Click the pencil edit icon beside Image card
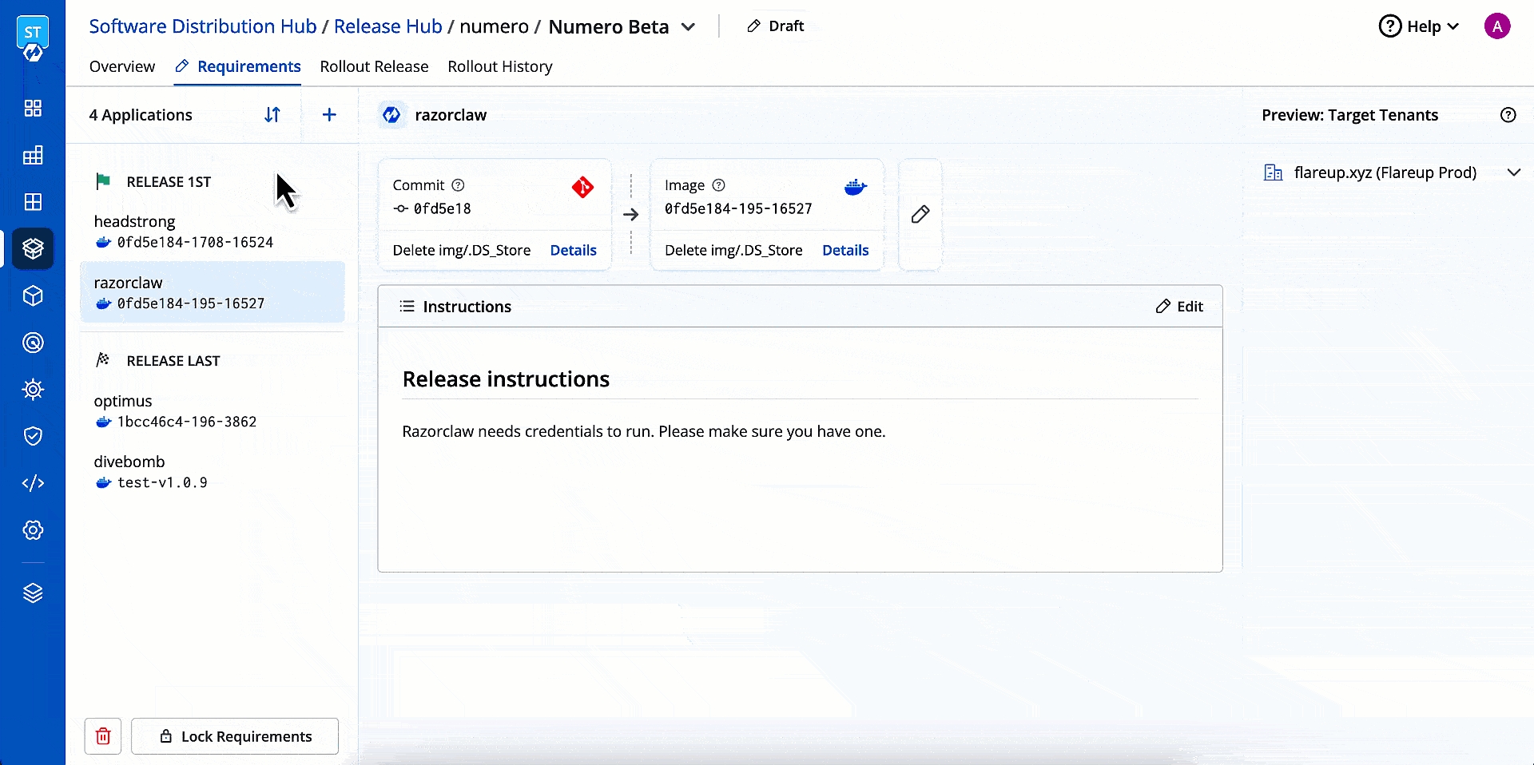 click(x=920, y=214)
